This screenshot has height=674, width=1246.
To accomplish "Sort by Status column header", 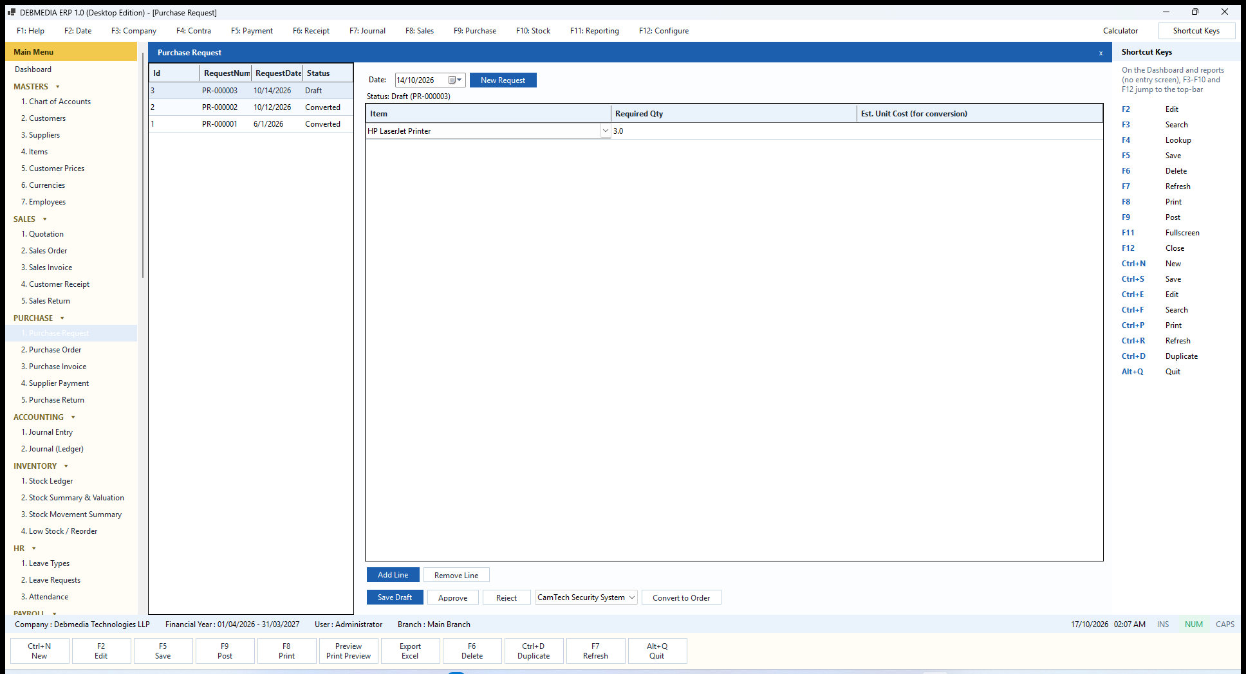I will click(328, 73).
